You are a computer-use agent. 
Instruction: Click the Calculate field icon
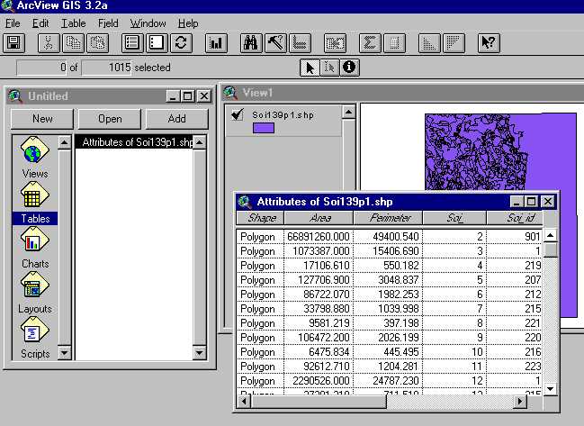coord(394,43)
